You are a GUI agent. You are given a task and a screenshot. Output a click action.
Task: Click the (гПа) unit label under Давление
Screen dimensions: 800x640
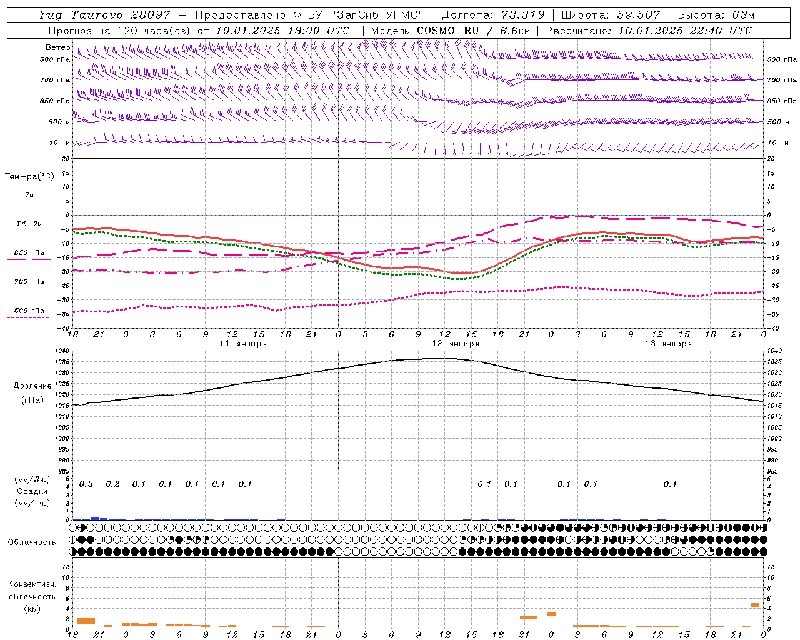pyautogui.click(x=32, y=400)
